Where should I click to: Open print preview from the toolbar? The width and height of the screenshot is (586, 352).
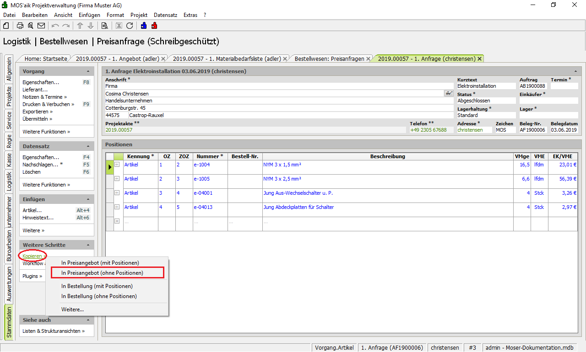point(31,26)
